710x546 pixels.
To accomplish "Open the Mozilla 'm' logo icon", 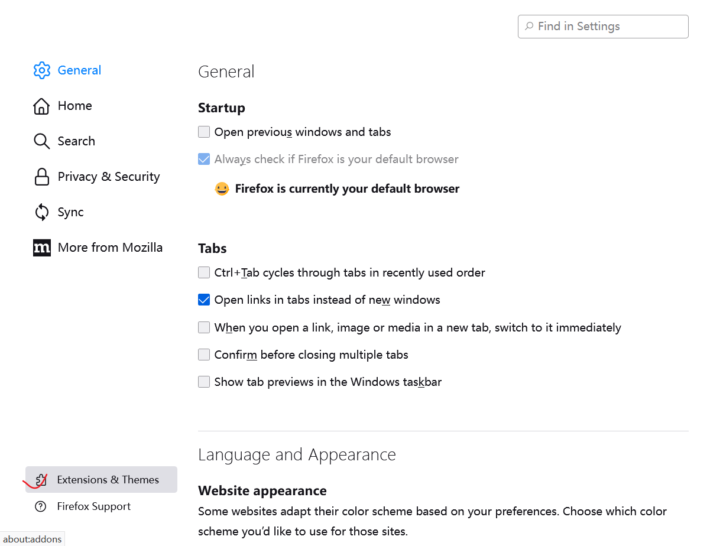I will click(x=42, y=248).
